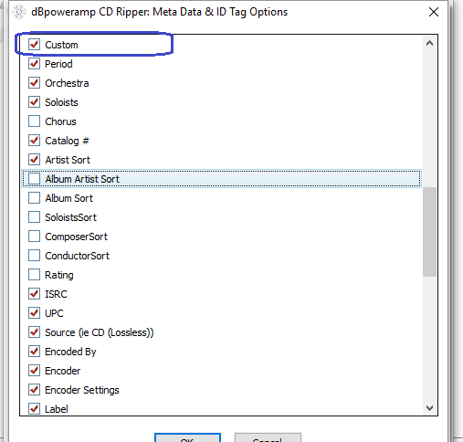Uncheck the ISRC checkbox

[x=34, y=294]
